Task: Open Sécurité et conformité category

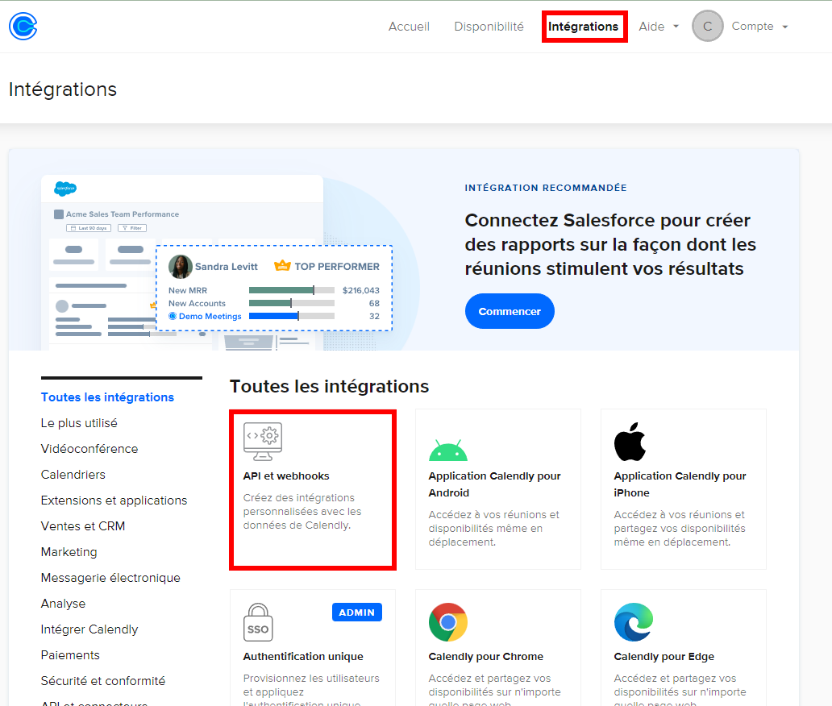Action: click(x=103, y=680)
